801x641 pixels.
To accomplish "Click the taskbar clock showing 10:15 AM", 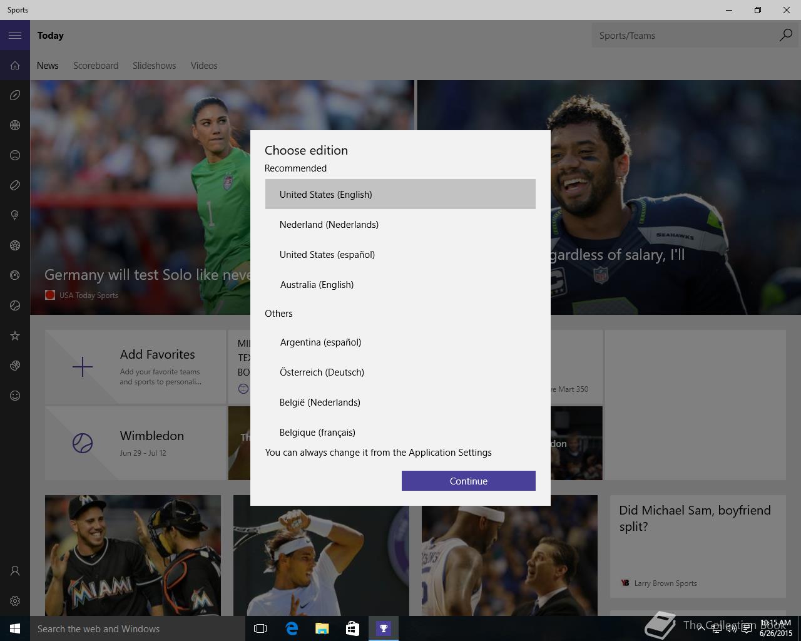I will [776, 628].
